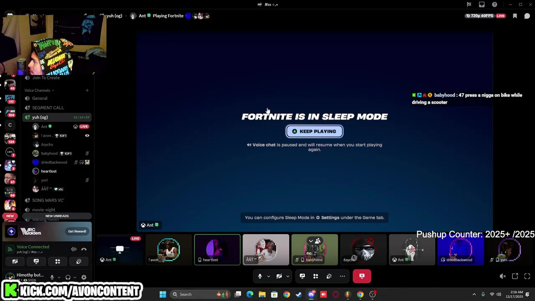Open soundboard icon in call controls bar
Image resolution: width=535 pixels, height=301 pixels.
point(329,276)
